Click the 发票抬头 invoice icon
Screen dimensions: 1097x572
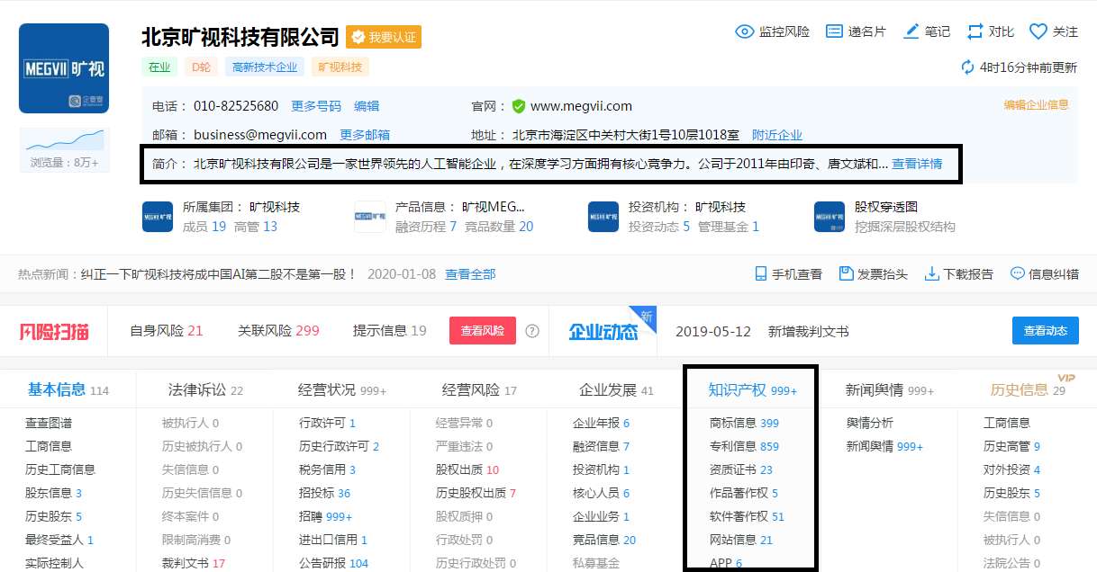pos(846,273)
